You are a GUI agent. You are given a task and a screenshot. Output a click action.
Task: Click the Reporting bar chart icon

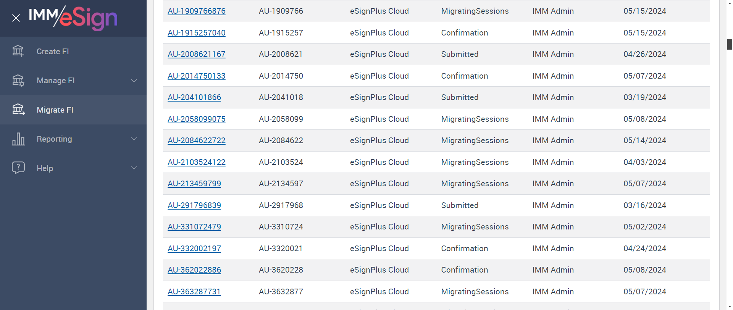18,139
